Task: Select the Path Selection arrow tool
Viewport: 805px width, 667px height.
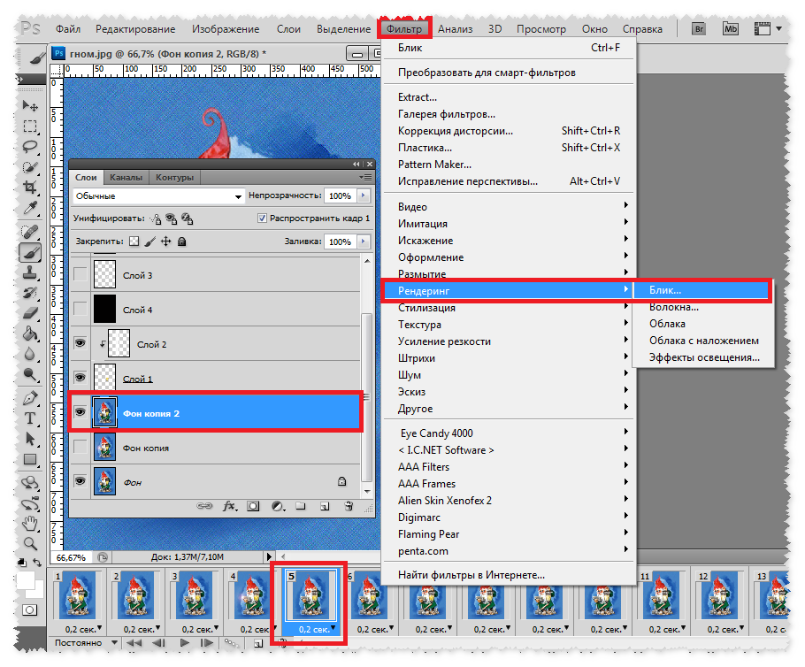Action: click(30, 439)
